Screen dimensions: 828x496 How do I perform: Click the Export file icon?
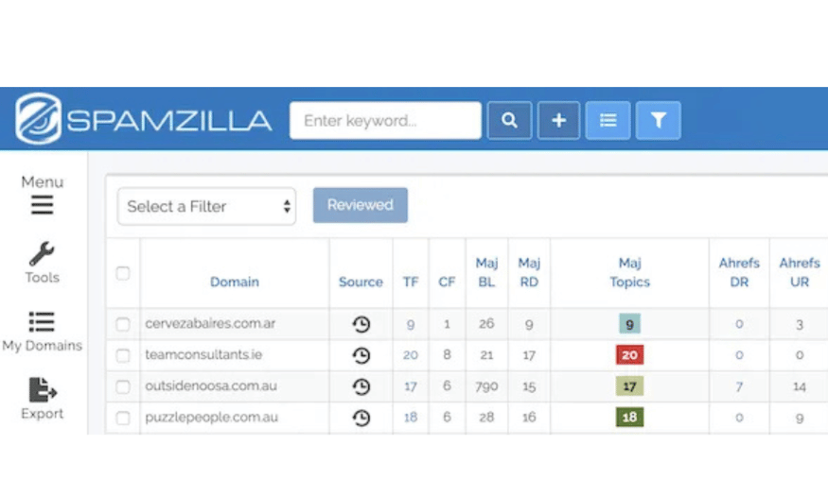[43, 390]
